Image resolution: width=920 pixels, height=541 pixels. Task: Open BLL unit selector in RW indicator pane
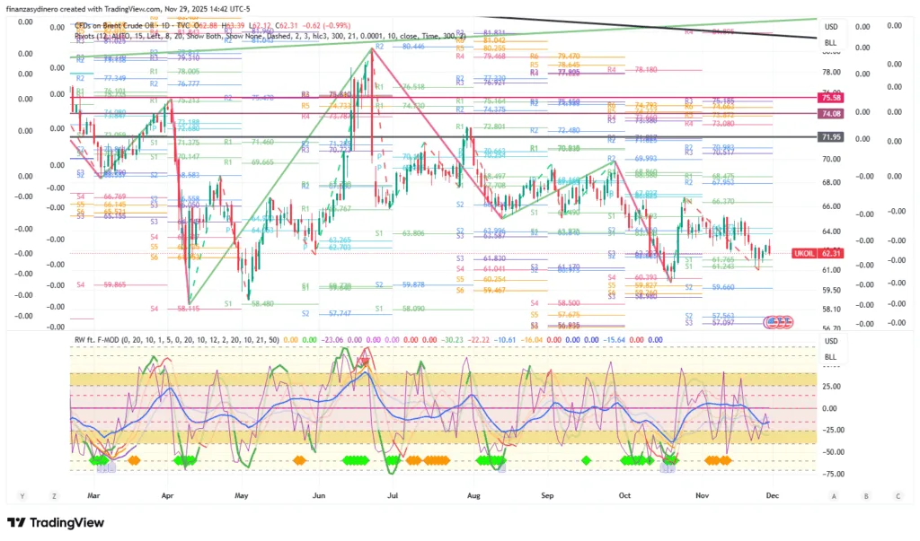click(x=831, y=356)
